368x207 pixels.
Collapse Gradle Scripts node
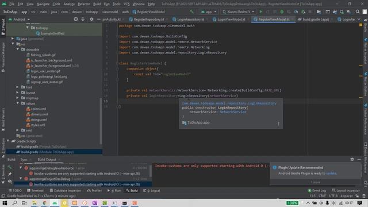tap(8, 141)
